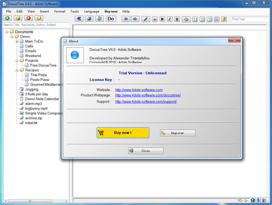Viewport: 272px width, 205px height.
Task: Click the yellow Buy now! button
Action: pyautogui.click(x=123, y=132)
